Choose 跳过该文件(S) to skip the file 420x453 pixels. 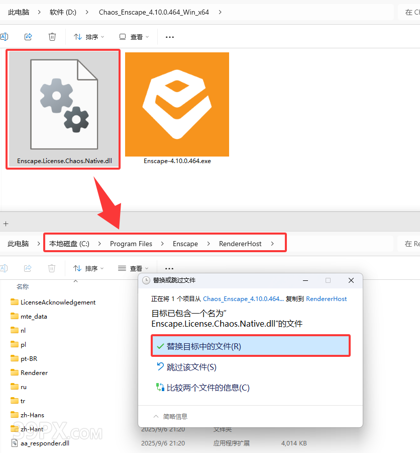(x=191, y=367)
